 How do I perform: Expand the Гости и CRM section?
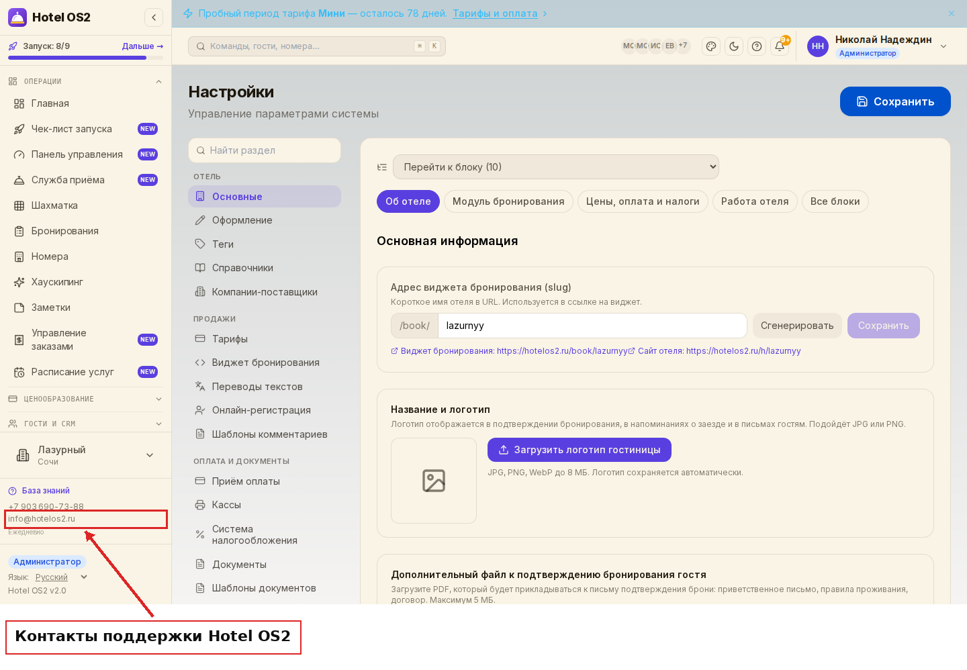coord(86,424)
